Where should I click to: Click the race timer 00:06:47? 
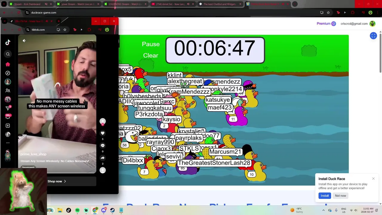(x=215, y=50)
